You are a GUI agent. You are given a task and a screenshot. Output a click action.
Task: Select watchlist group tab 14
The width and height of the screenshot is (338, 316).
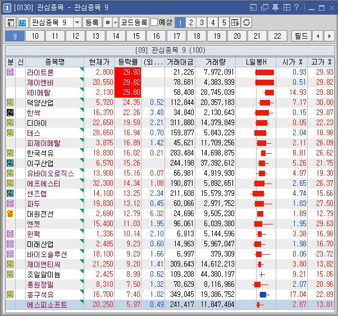coord(116,36)
